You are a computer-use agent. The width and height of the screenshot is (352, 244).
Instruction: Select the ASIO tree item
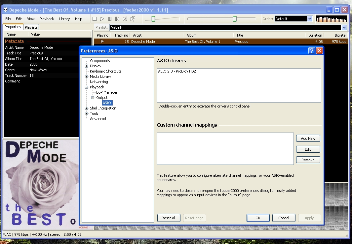pyautogui.click(x=107, y=103)
